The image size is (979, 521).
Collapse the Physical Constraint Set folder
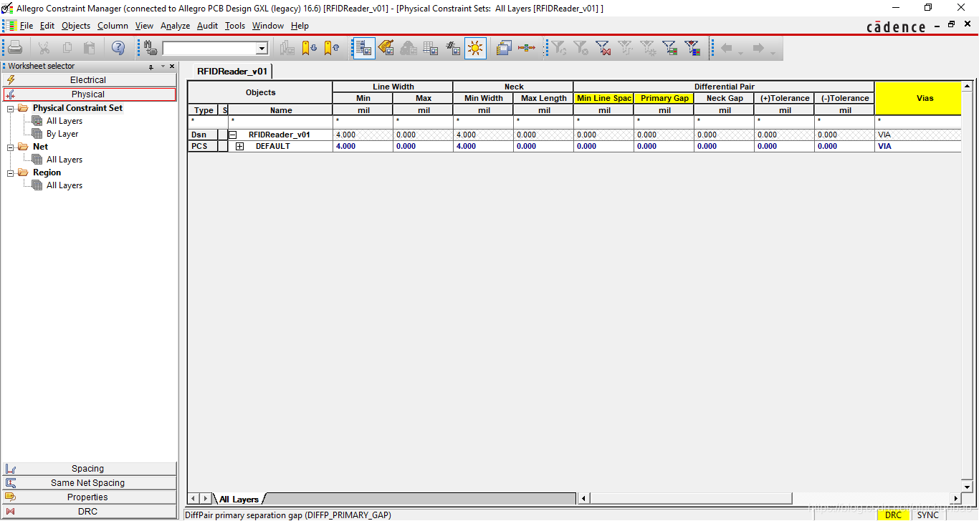tap(11, 108)
